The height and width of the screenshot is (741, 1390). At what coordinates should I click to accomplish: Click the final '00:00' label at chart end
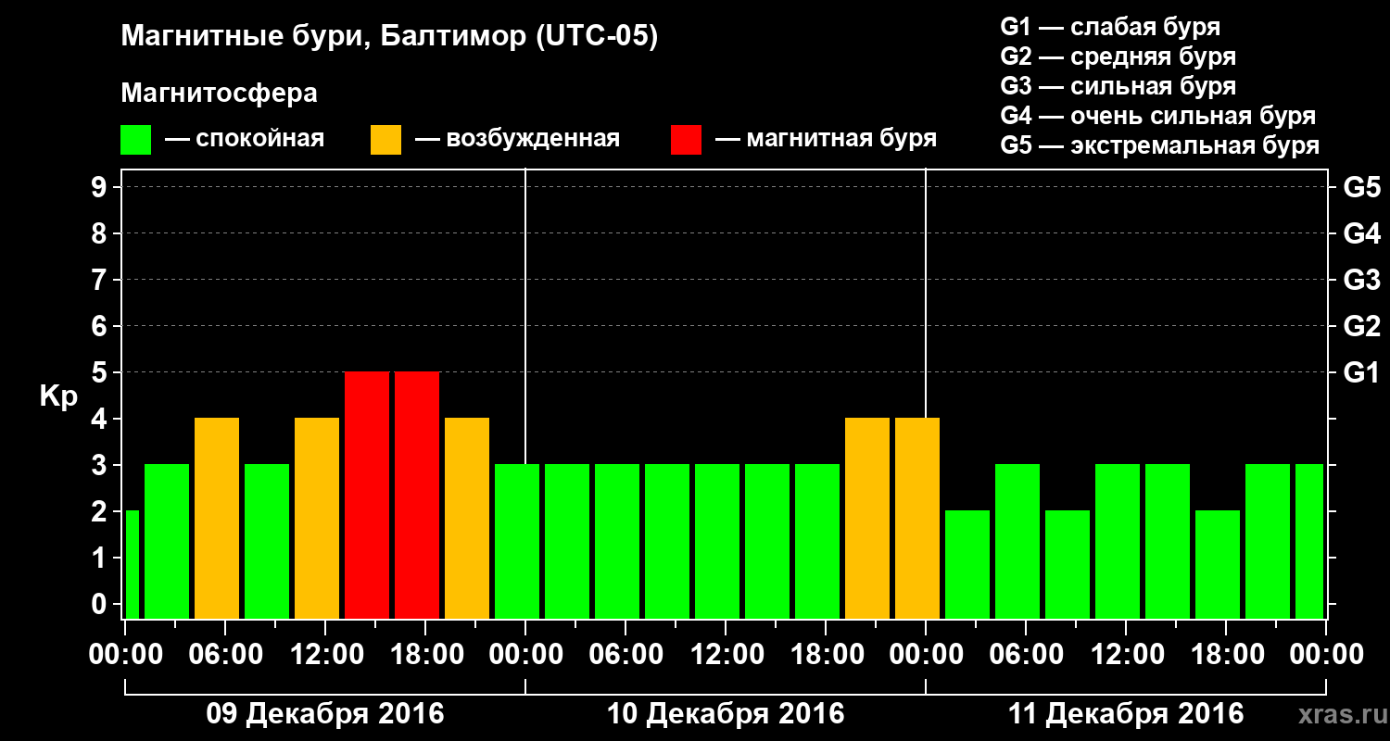click(x=1326, y=655)
